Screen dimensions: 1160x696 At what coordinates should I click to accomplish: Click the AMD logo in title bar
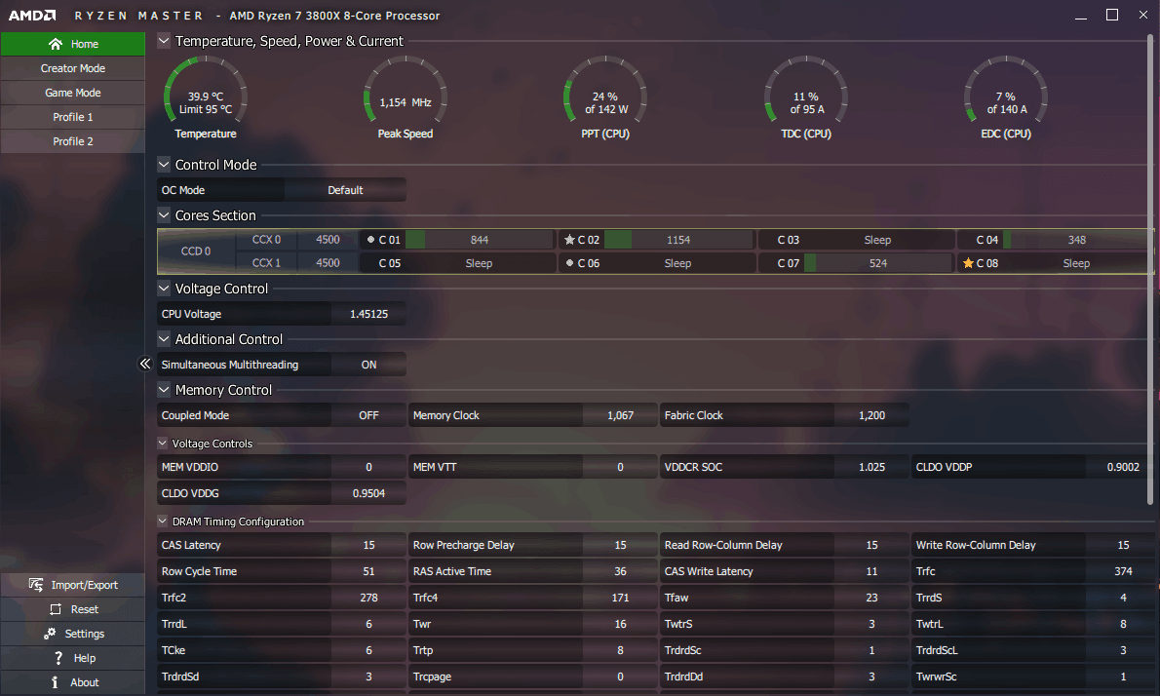pyautogui.click(x=32, y=15)
